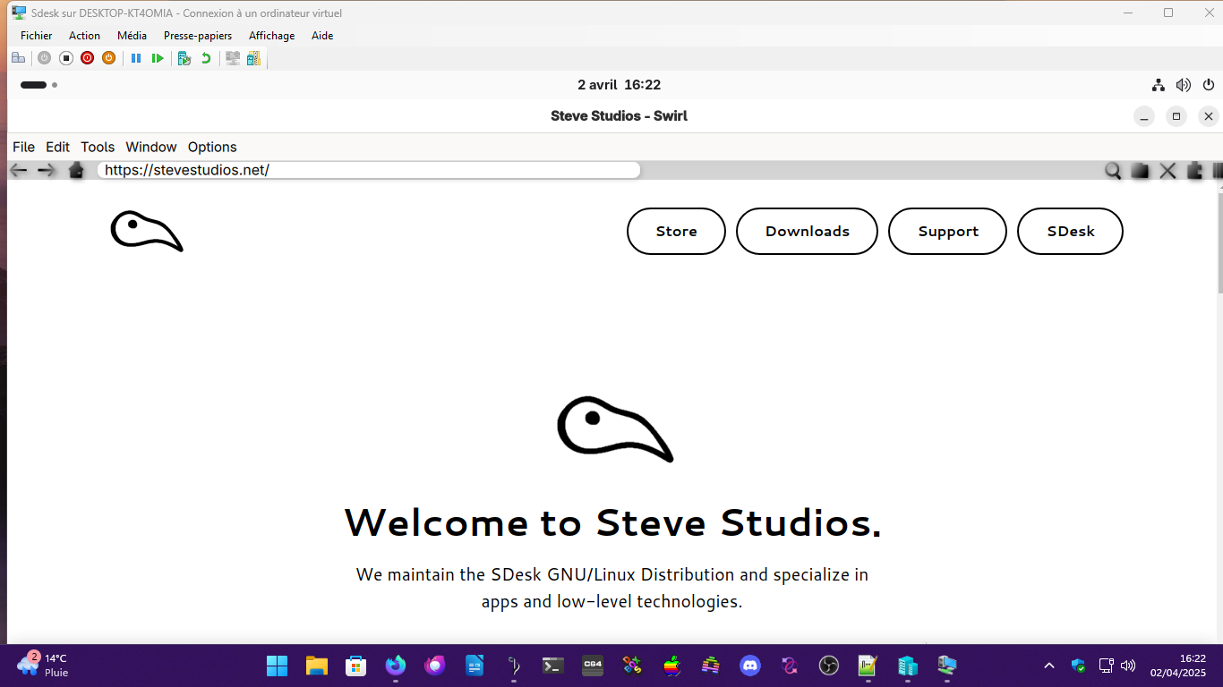
Task: Show hidden tray icons chevron
Action: click(x=1049, y=666)
